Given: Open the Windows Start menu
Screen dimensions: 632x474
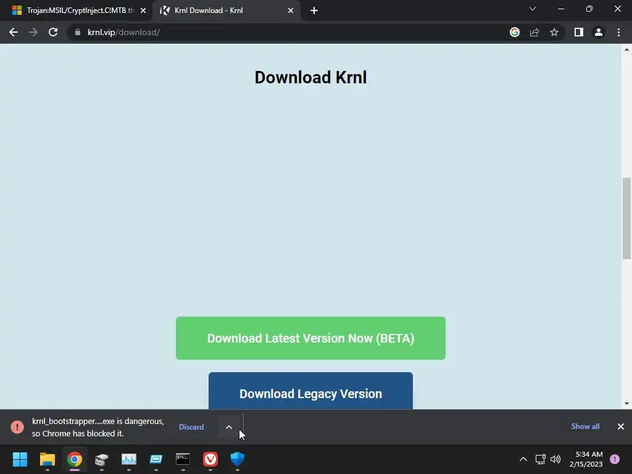Looking at the screenshot, I should point(20,459).
